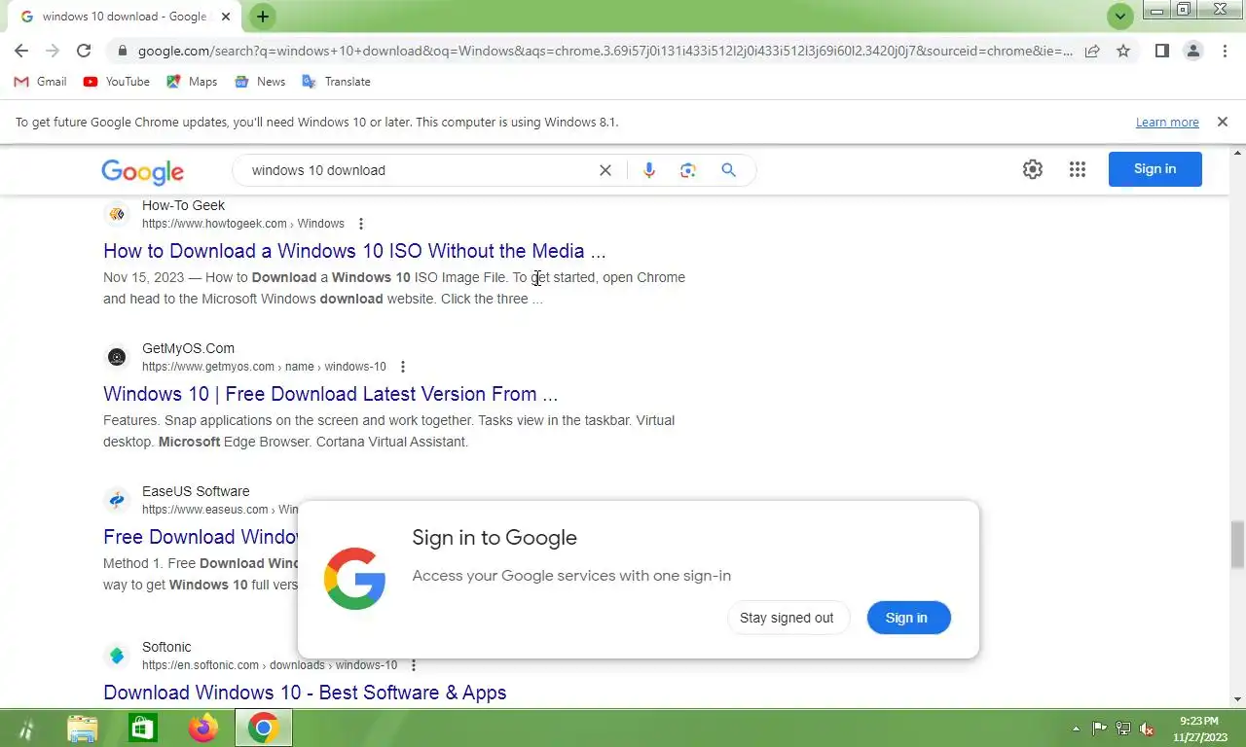
Task: Click blue Sign in button in header
Action: click(x=1154, y=169)
